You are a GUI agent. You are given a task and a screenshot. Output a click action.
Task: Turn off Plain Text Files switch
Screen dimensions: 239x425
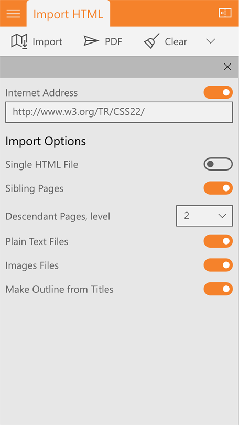(x=218, y=241)
